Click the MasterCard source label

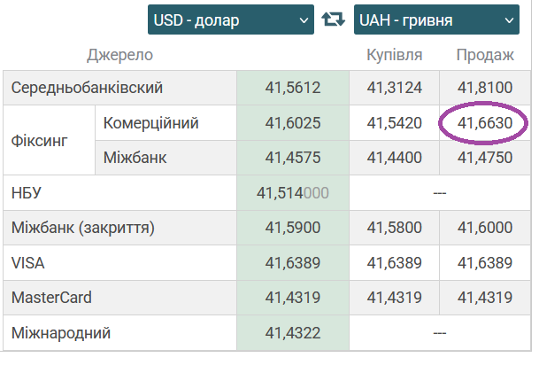51,297
